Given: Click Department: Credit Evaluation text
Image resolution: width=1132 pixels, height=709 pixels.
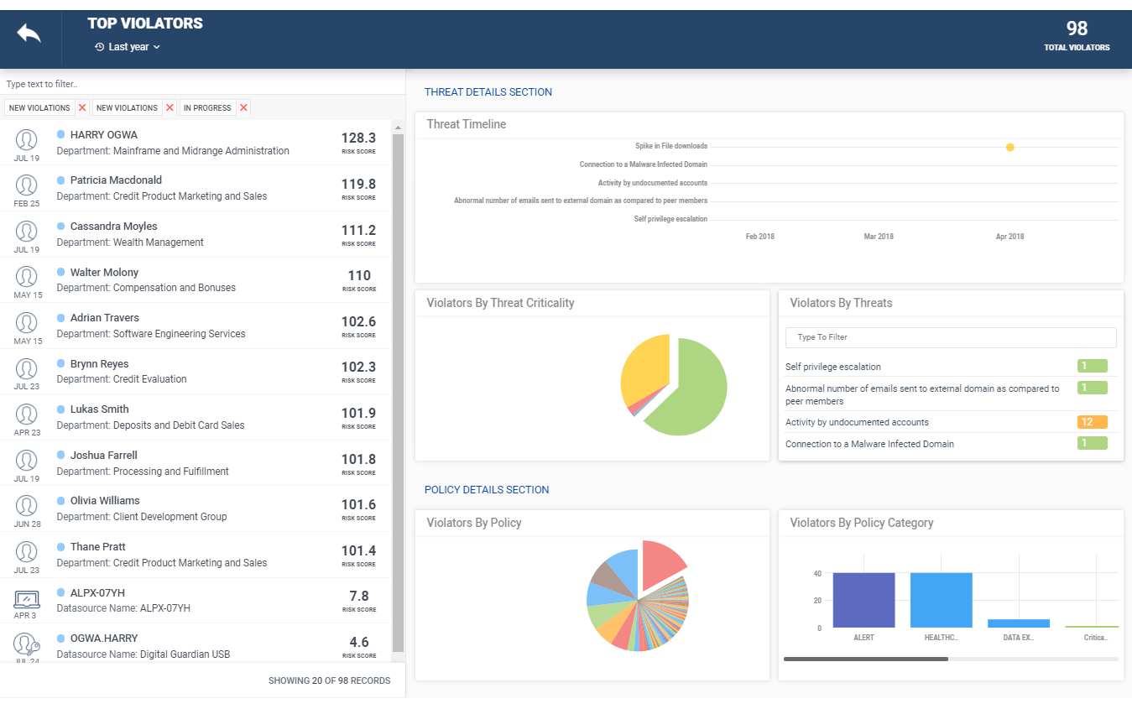Looking at the screenshot, I should pos(122,379).
